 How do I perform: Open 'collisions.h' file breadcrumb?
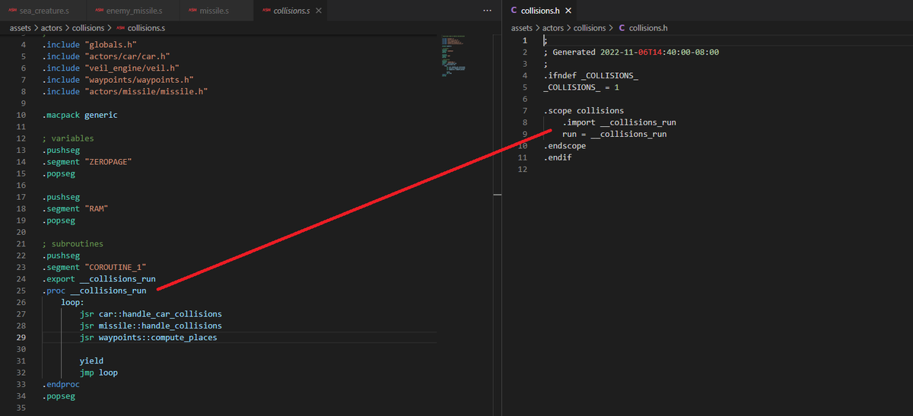[x=642, y=27]
